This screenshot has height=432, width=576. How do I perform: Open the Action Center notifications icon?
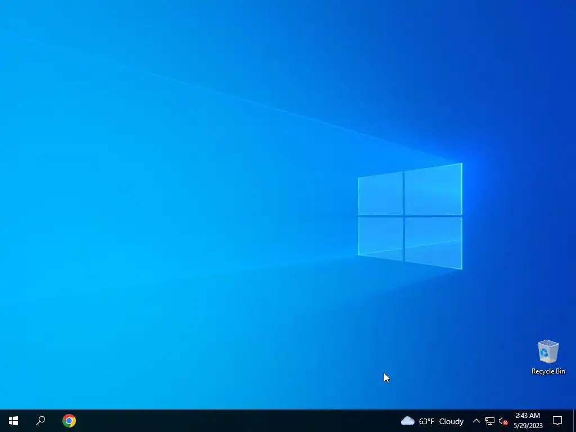557,421
